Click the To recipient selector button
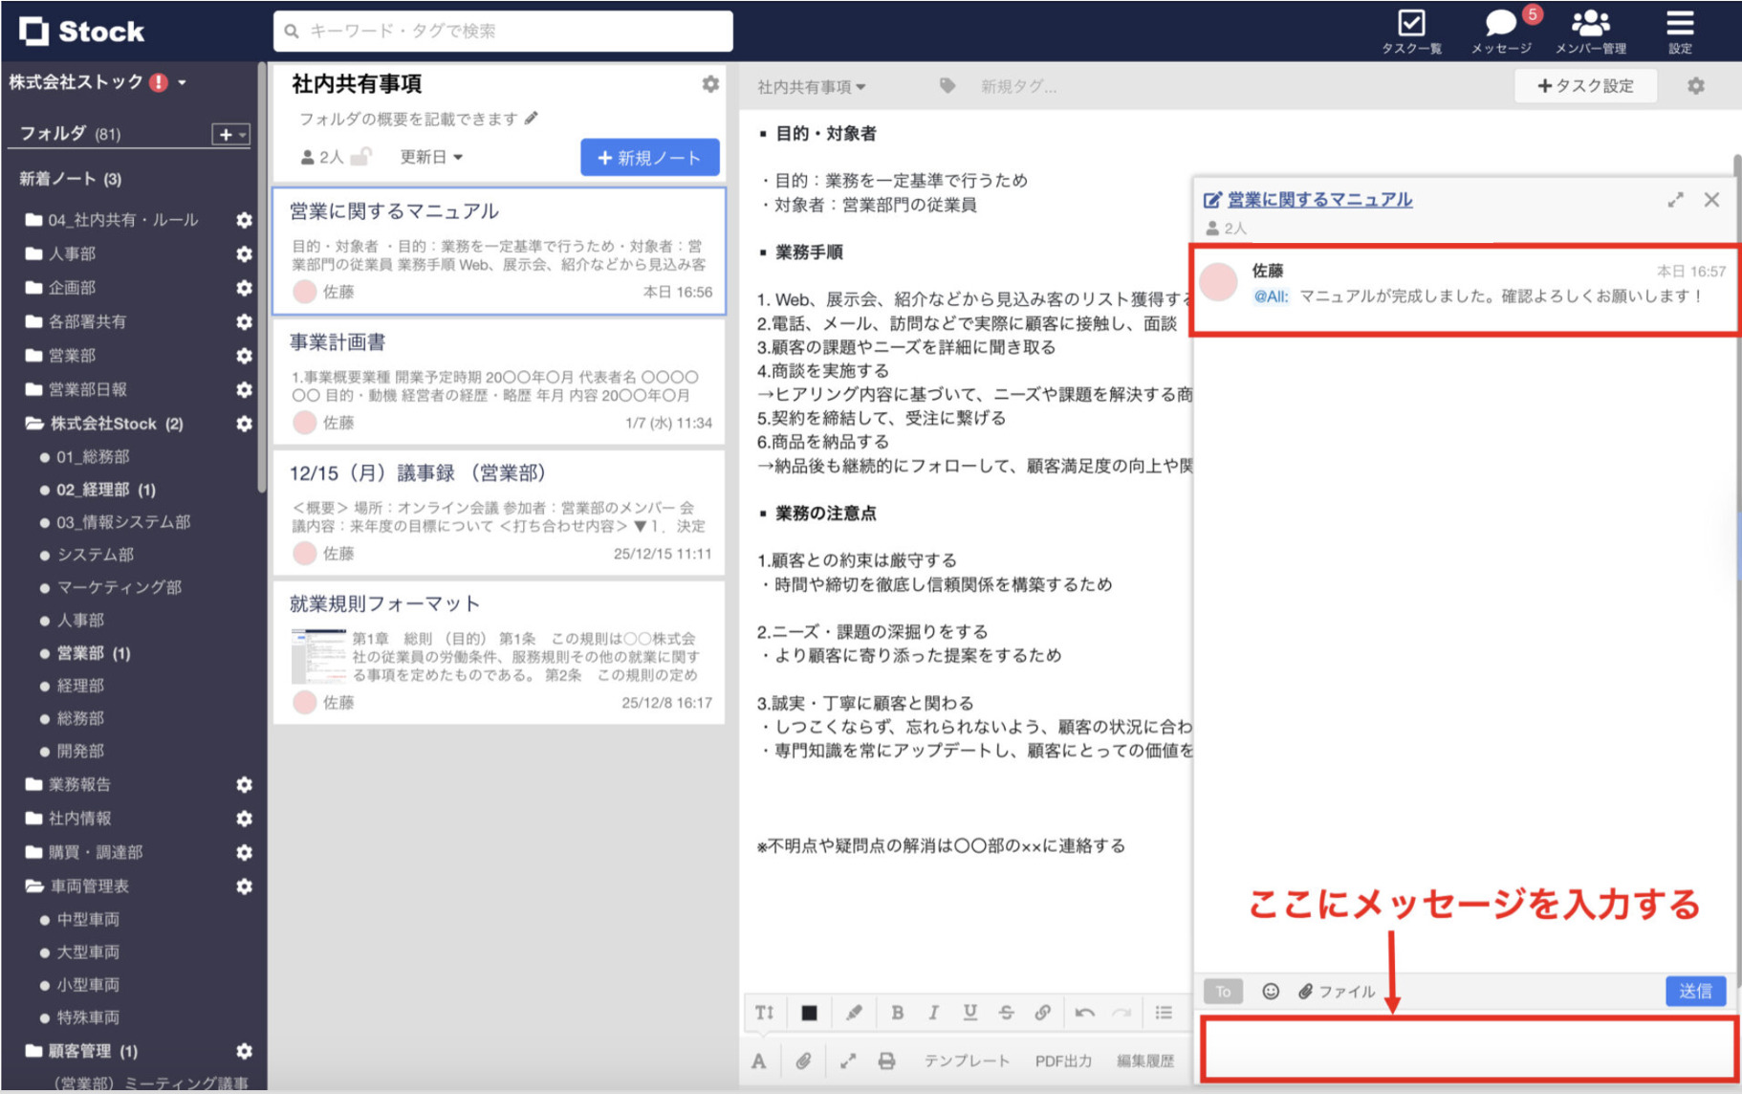1742x1094 pixels. click(x=1223, y=992)
